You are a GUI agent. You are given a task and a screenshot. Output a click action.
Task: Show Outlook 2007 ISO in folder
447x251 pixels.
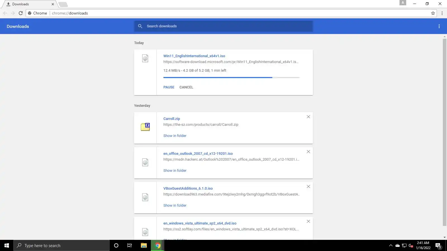tap(175, 171)
